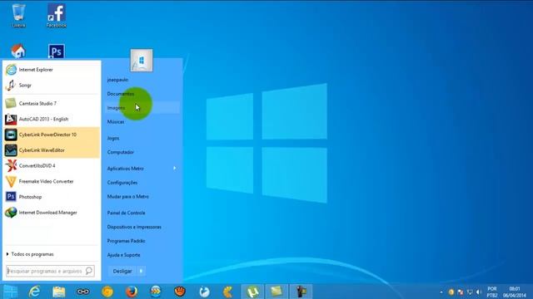
Task: Select Mudar para o Metro
Action: [127, 197]
